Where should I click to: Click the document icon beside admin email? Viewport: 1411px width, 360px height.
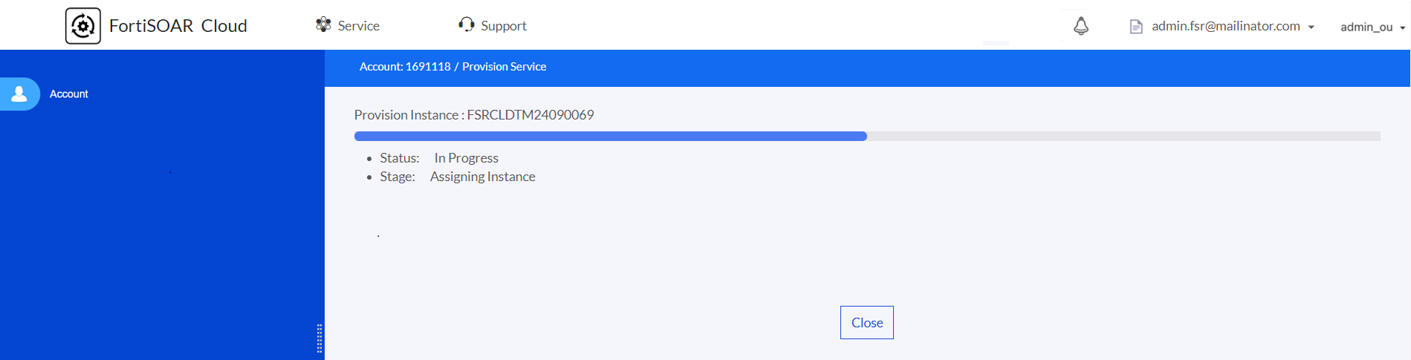pyautogui.click(x=1136, y=27)
